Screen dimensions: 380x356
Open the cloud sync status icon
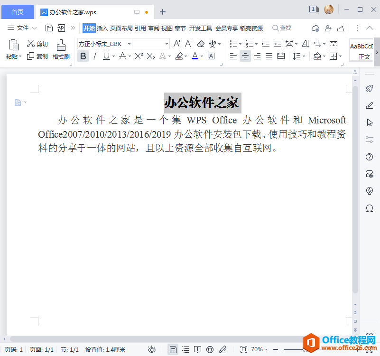tap(315, 28)
